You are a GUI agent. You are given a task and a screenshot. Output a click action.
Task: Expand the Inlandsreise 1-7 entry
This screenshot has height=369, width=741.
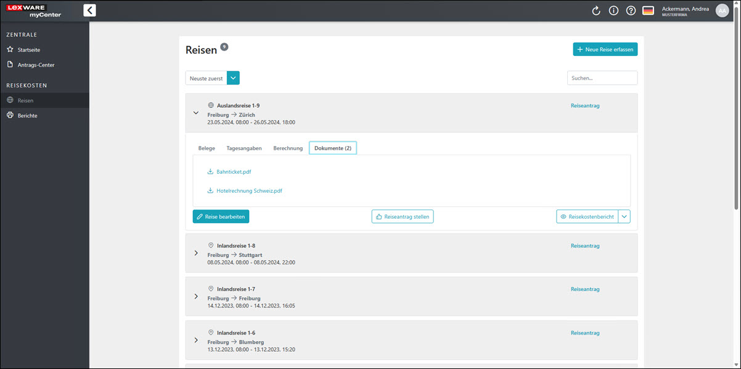click(x=196, y=296)
